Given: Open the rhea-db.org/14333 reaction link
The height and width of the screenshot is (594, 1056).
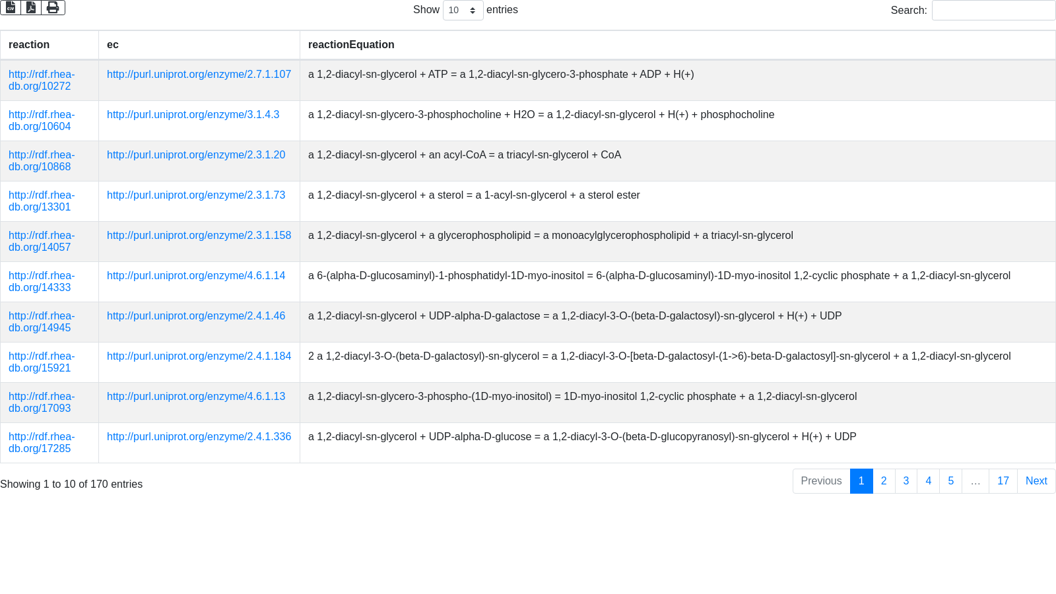Looking at the screenshot, I should pyautogui.click(x=41, y=282).
